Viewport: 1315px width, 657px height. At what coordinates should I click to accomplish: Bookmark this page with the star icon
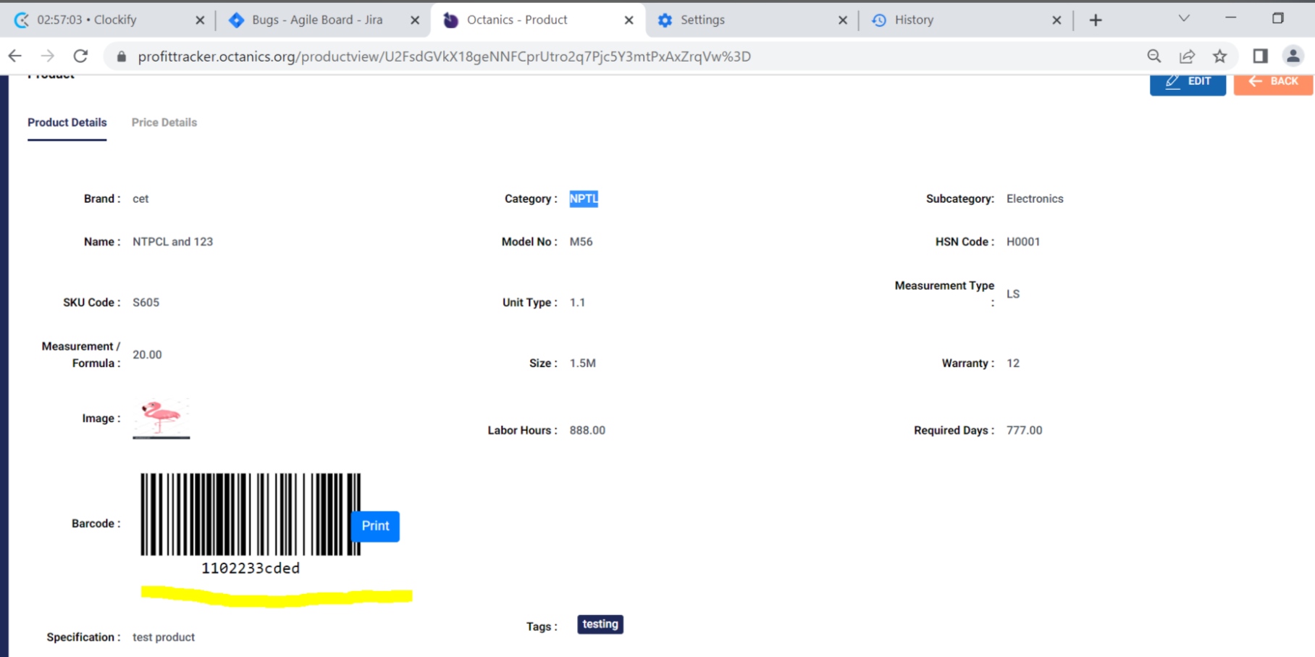pyautogui.click(x=1220, y=56)
